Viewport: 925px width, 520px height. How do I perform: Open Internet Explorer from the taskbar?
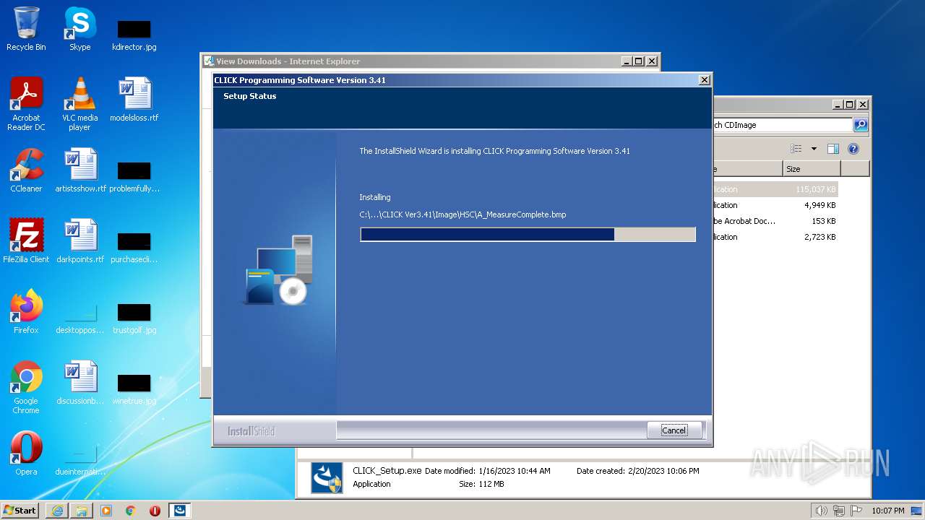click(x=57, y=511)
